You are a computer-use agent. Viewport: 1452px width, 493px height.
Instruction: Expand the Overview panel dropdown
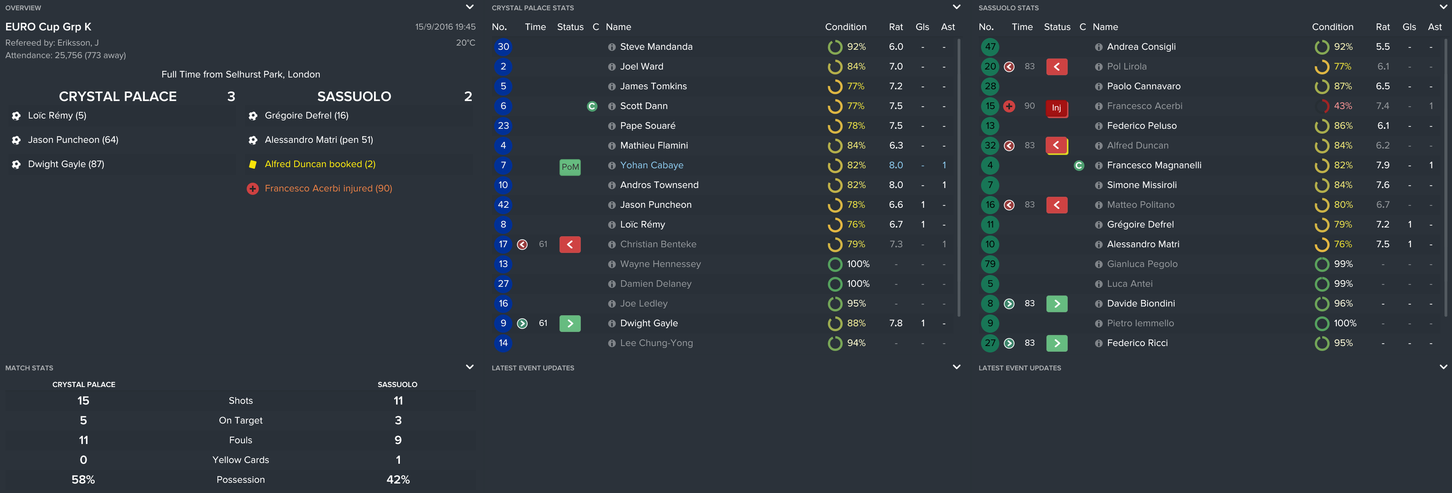click(469, 7)
